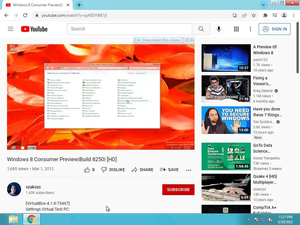Bookmark this page with star icon
This screenshot has width=300, height=225.
[254, 15]
